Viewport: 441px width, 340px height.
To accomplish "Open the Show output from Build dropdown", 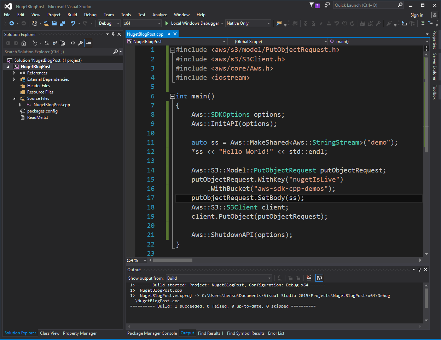I will click(218, 278).
